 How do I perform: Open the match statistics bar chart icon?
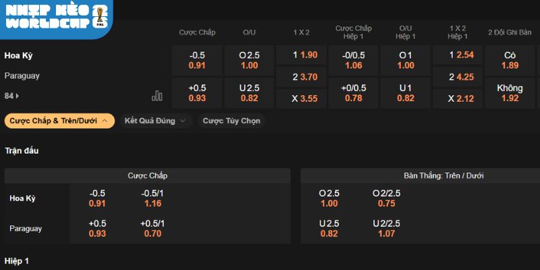tap(157, 96)
